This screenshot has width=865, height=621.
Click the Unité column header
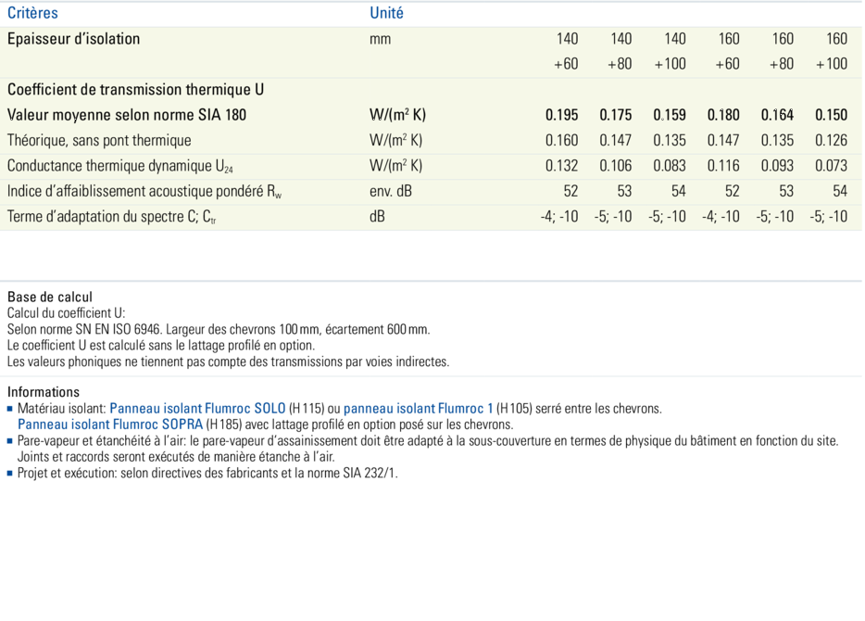pos(386,13)
